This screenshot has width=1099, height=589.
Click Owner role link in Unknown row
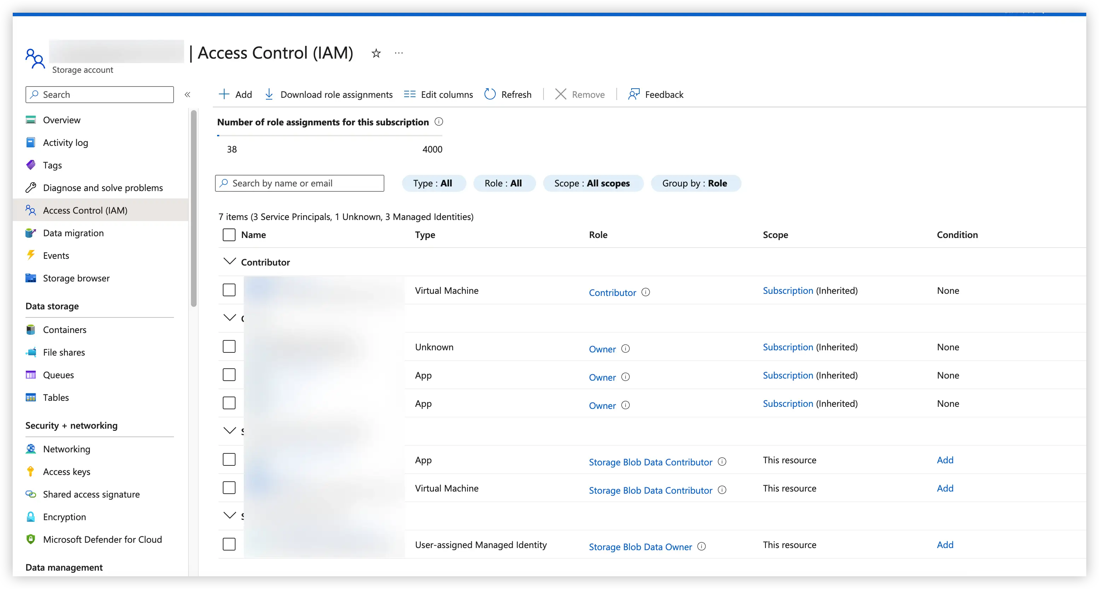tap(603, 349)
